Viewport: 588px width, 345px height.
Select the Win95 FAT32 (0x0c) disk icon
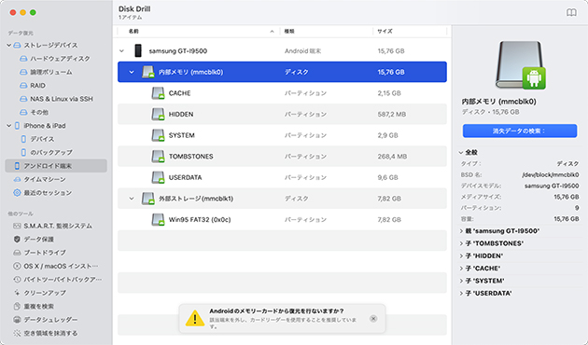click(x=159, y=219)
